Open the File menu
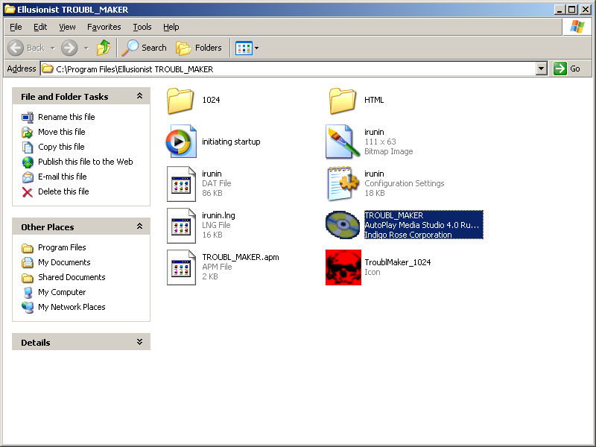Image resolution: width=596 pixels, height=447 pixels. pos(16,27)
